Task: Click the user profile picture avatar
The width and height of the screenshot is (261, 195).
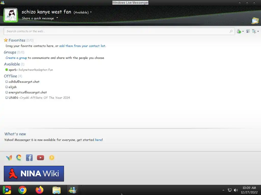Action: (11, 15)
